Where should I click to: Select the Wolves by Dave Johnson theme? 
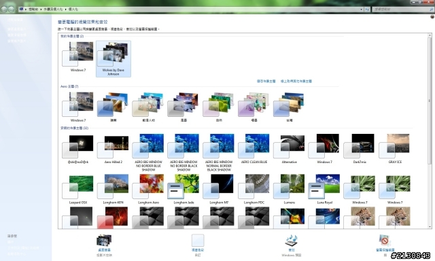pyautogui.click(x=114, y=59)
